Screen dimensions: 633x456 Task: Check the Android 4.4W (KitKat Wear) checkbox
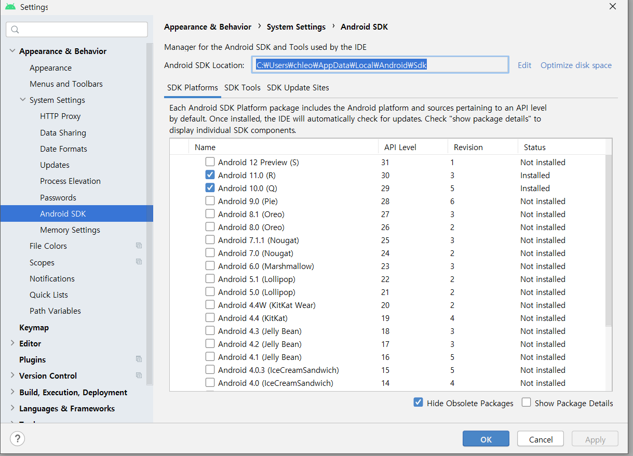point(210,305)
